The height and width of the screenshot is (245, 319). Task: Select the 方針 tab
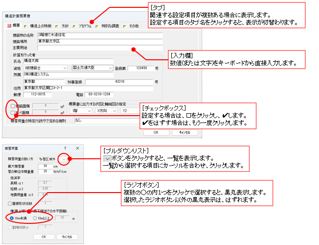[62, 26]
